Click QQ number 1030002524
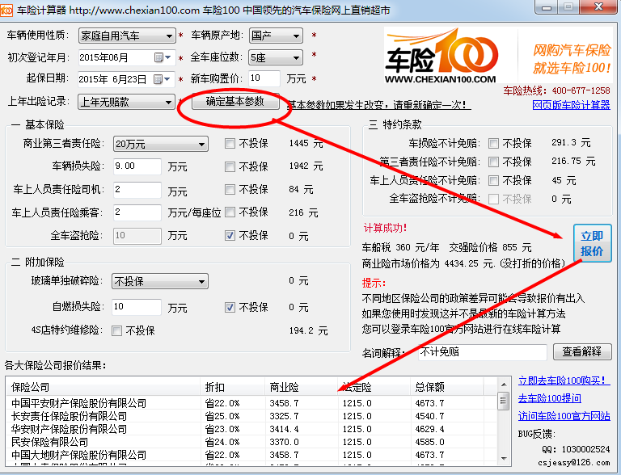 pos(585,449)
